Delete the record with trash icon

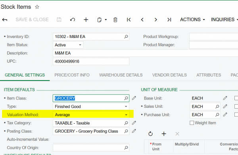[115, 20]
